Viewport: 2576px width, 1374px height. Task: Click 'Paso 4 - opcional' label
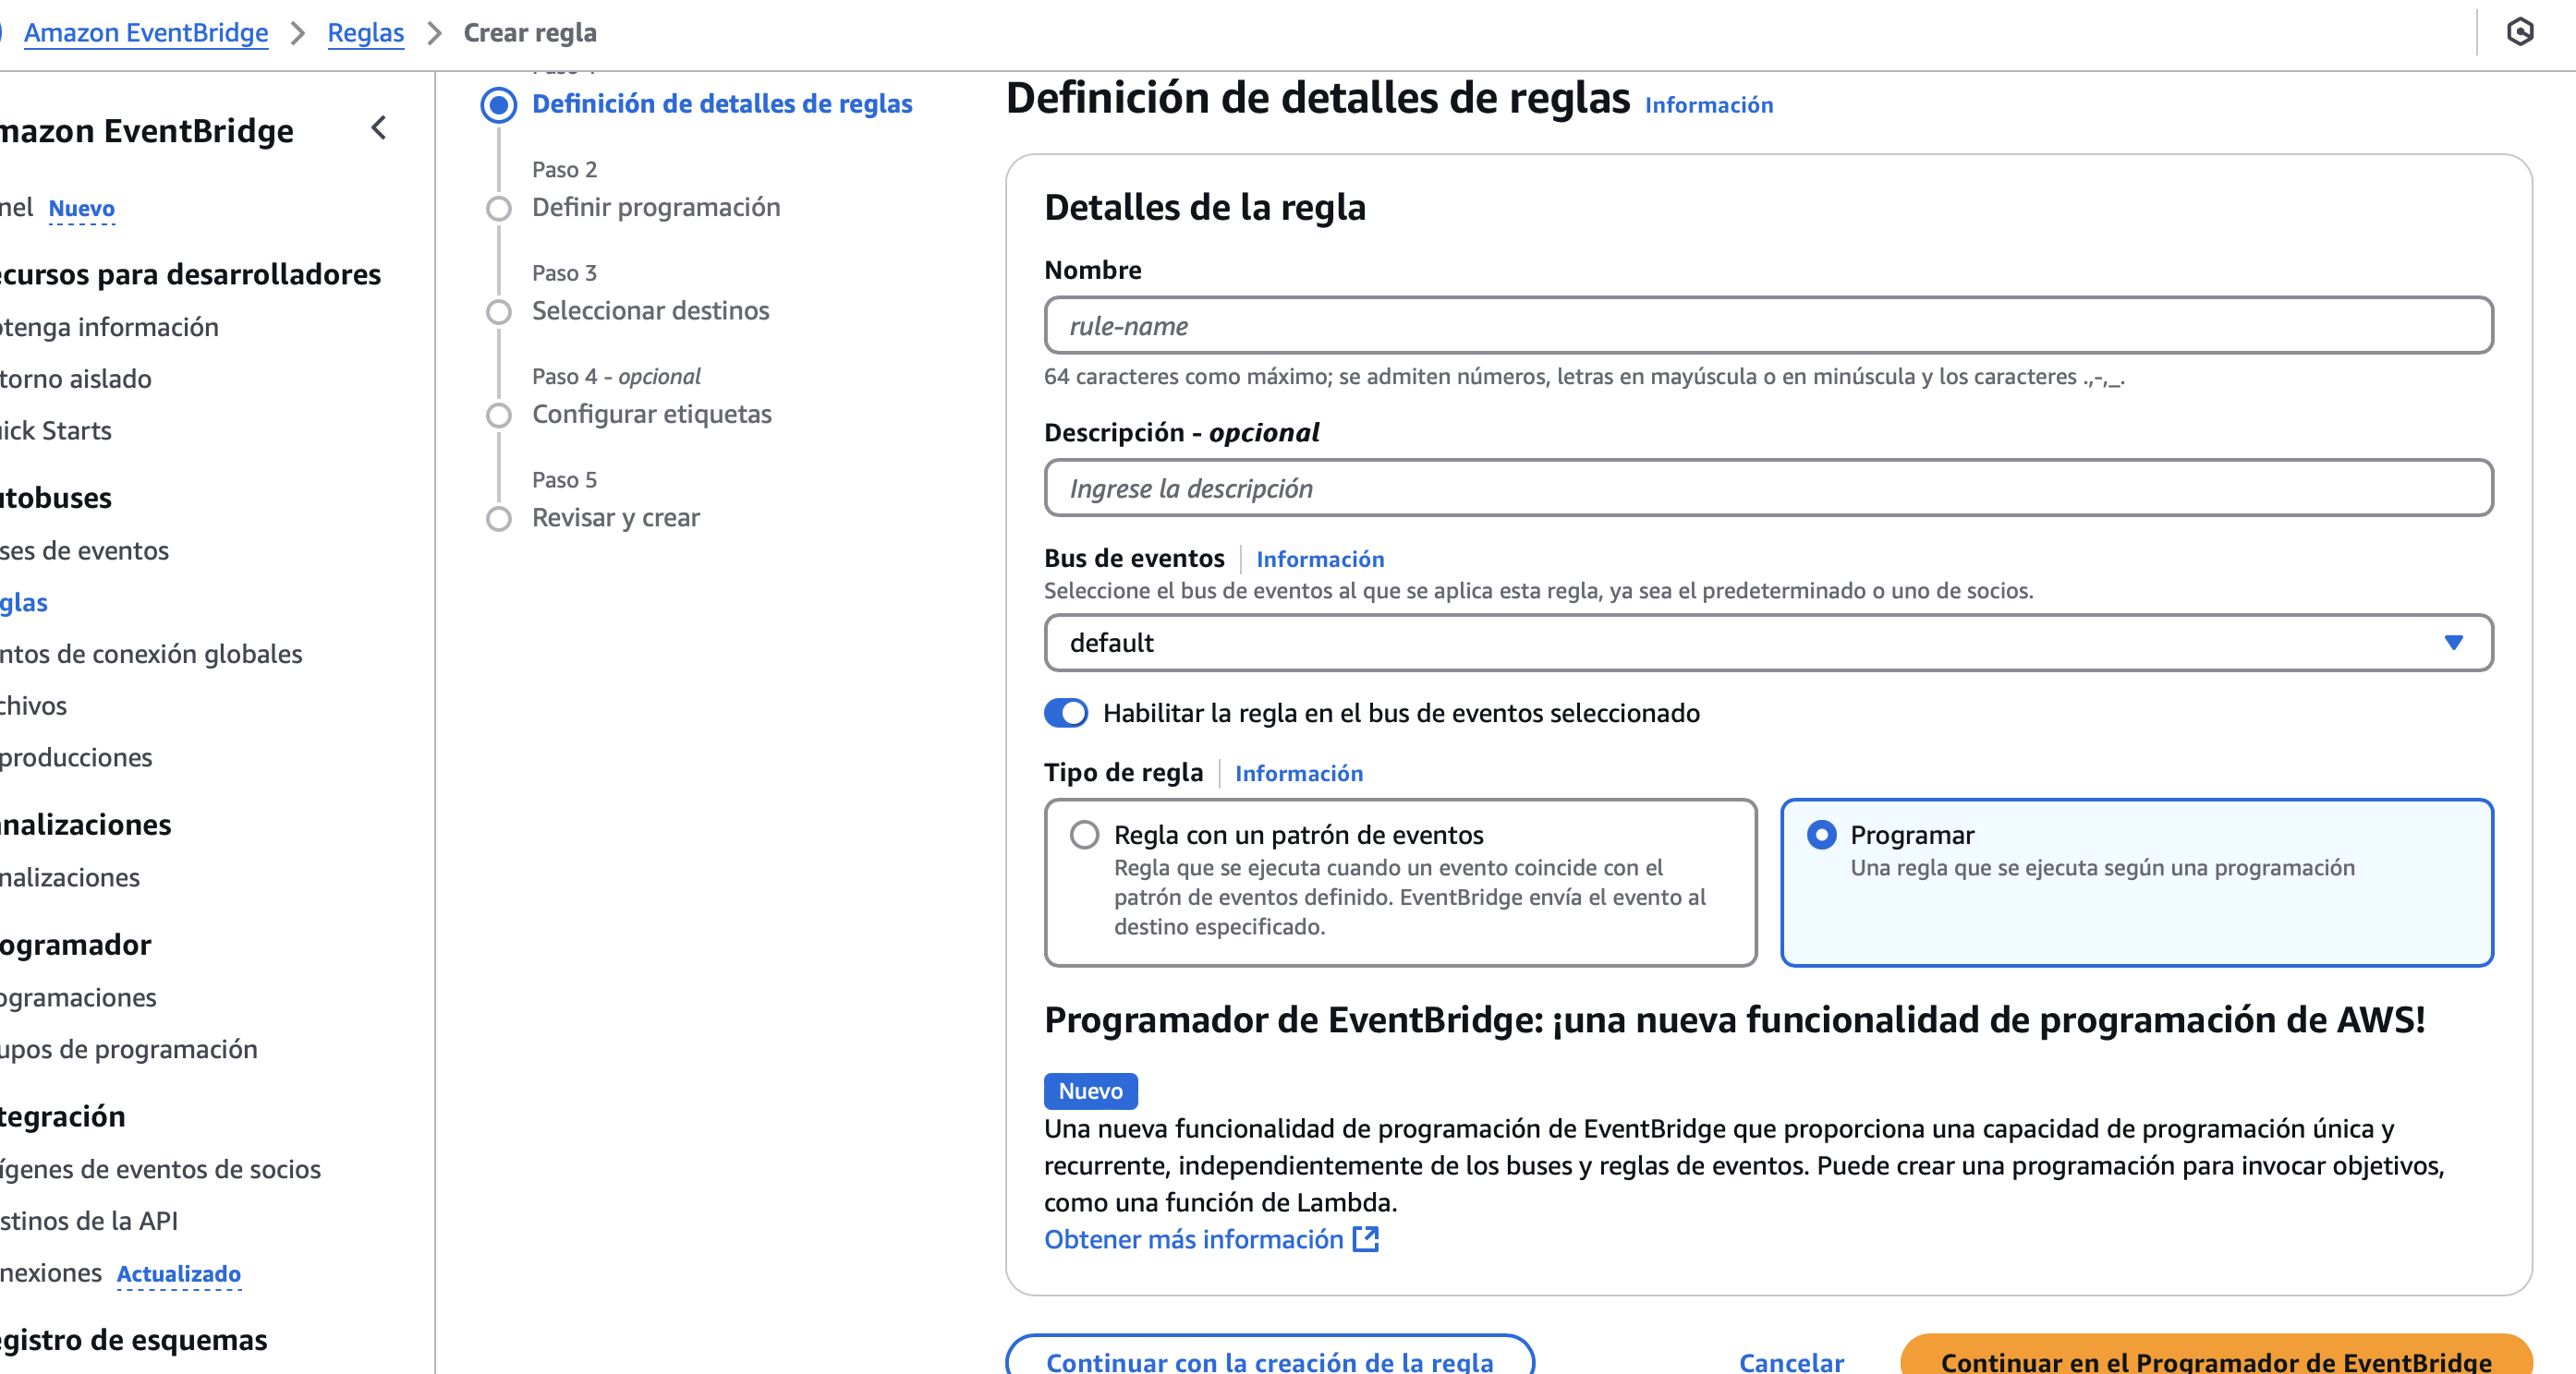click(616, 377)
